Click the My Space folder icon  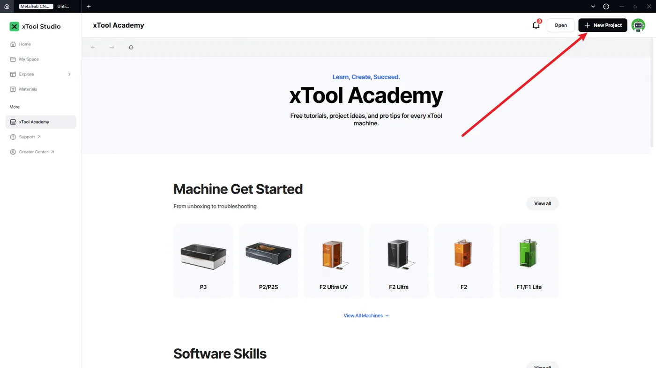(x=13, y=59)
